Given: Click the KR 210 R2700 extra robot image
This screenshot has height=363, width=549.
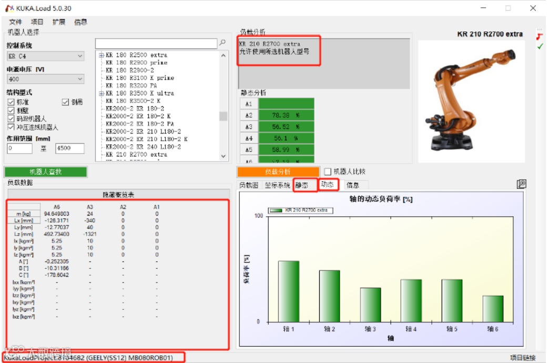Looking at the screenshot, I should [471, 101].
